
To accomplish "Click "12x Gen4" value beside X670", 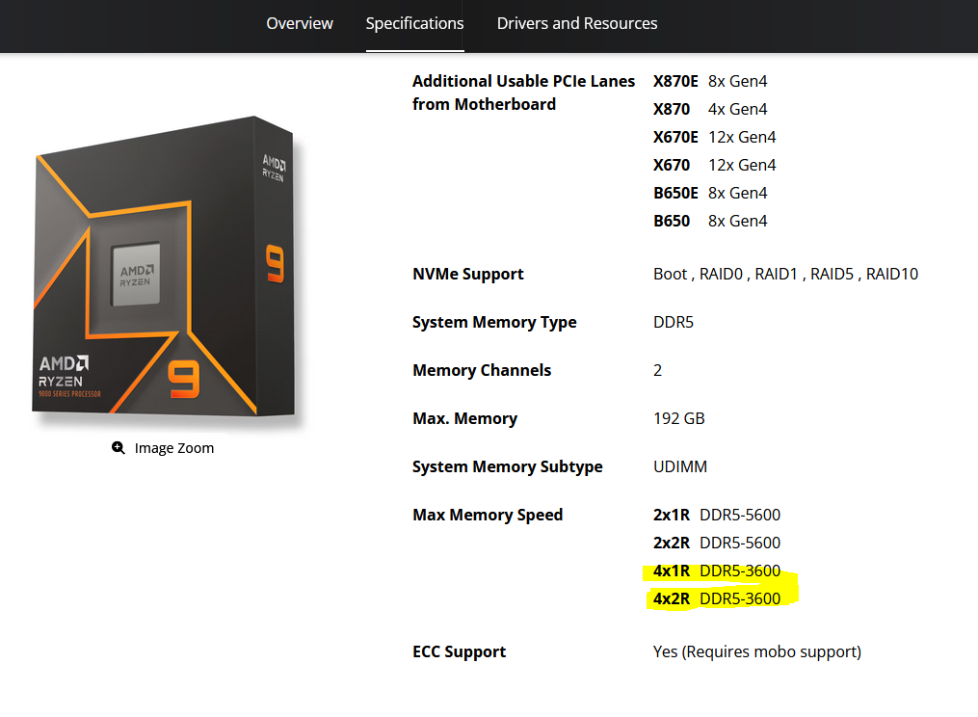I will tap(742, 166).
